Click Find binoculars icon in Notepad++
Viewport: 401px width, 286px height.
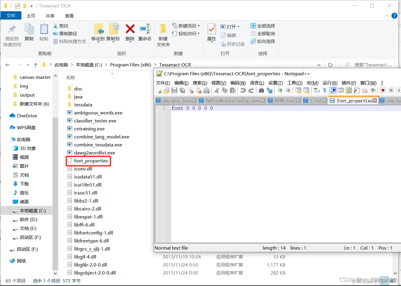click(x=261, y=90)
